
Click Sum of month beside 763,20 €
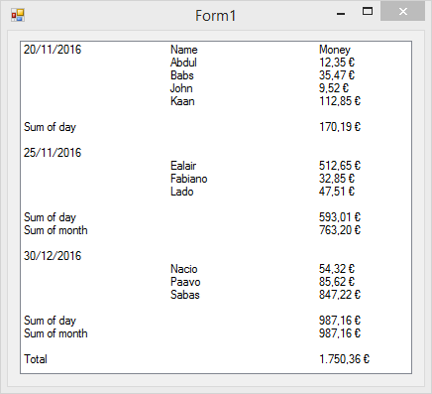point(55,230)
